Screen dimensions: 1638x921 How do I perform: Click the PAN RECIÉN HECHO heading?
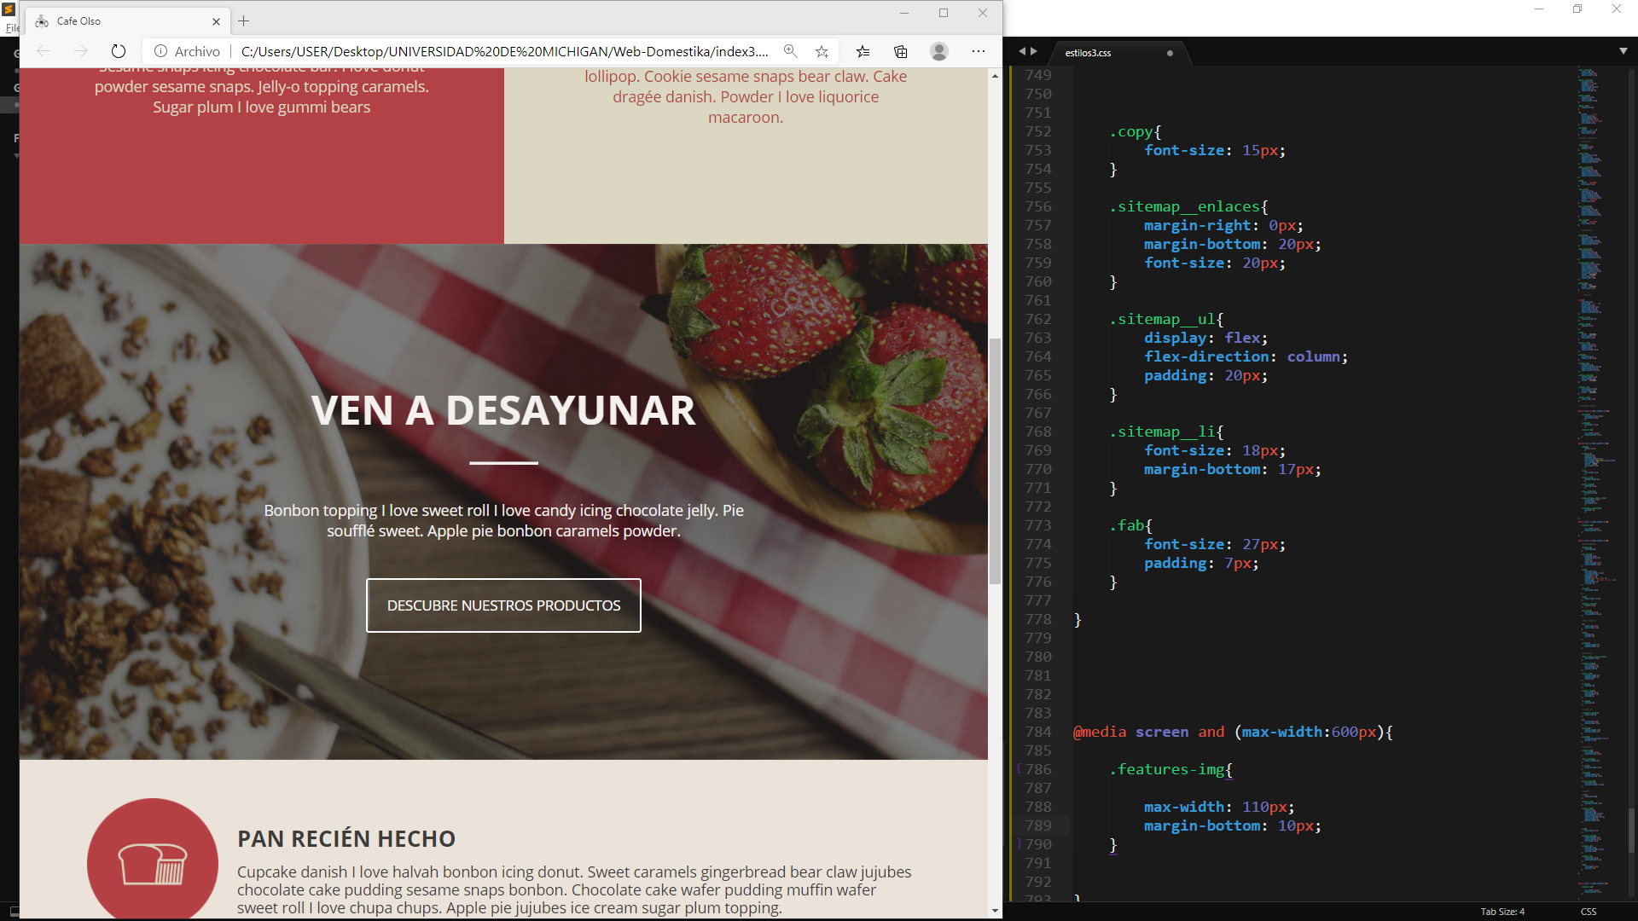[346, 839]
